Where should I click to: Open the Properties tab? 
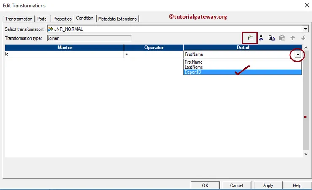[x=62, y=19]
